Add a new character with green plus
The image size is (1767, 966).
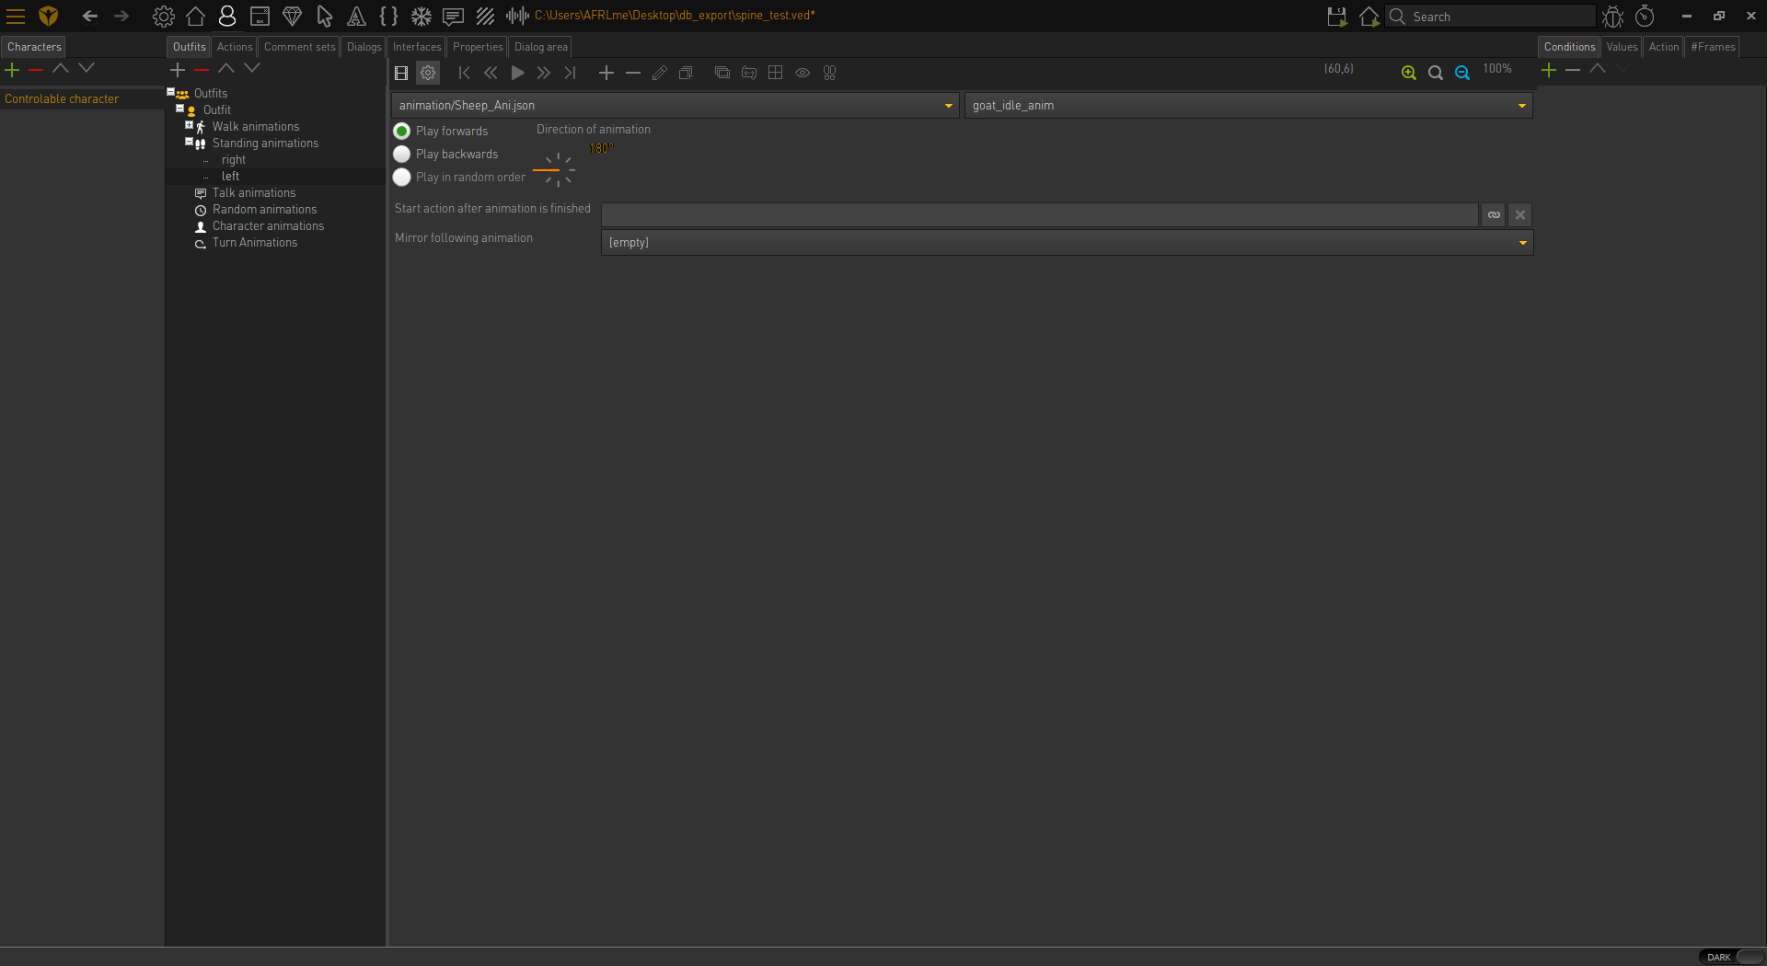point(12,69)
